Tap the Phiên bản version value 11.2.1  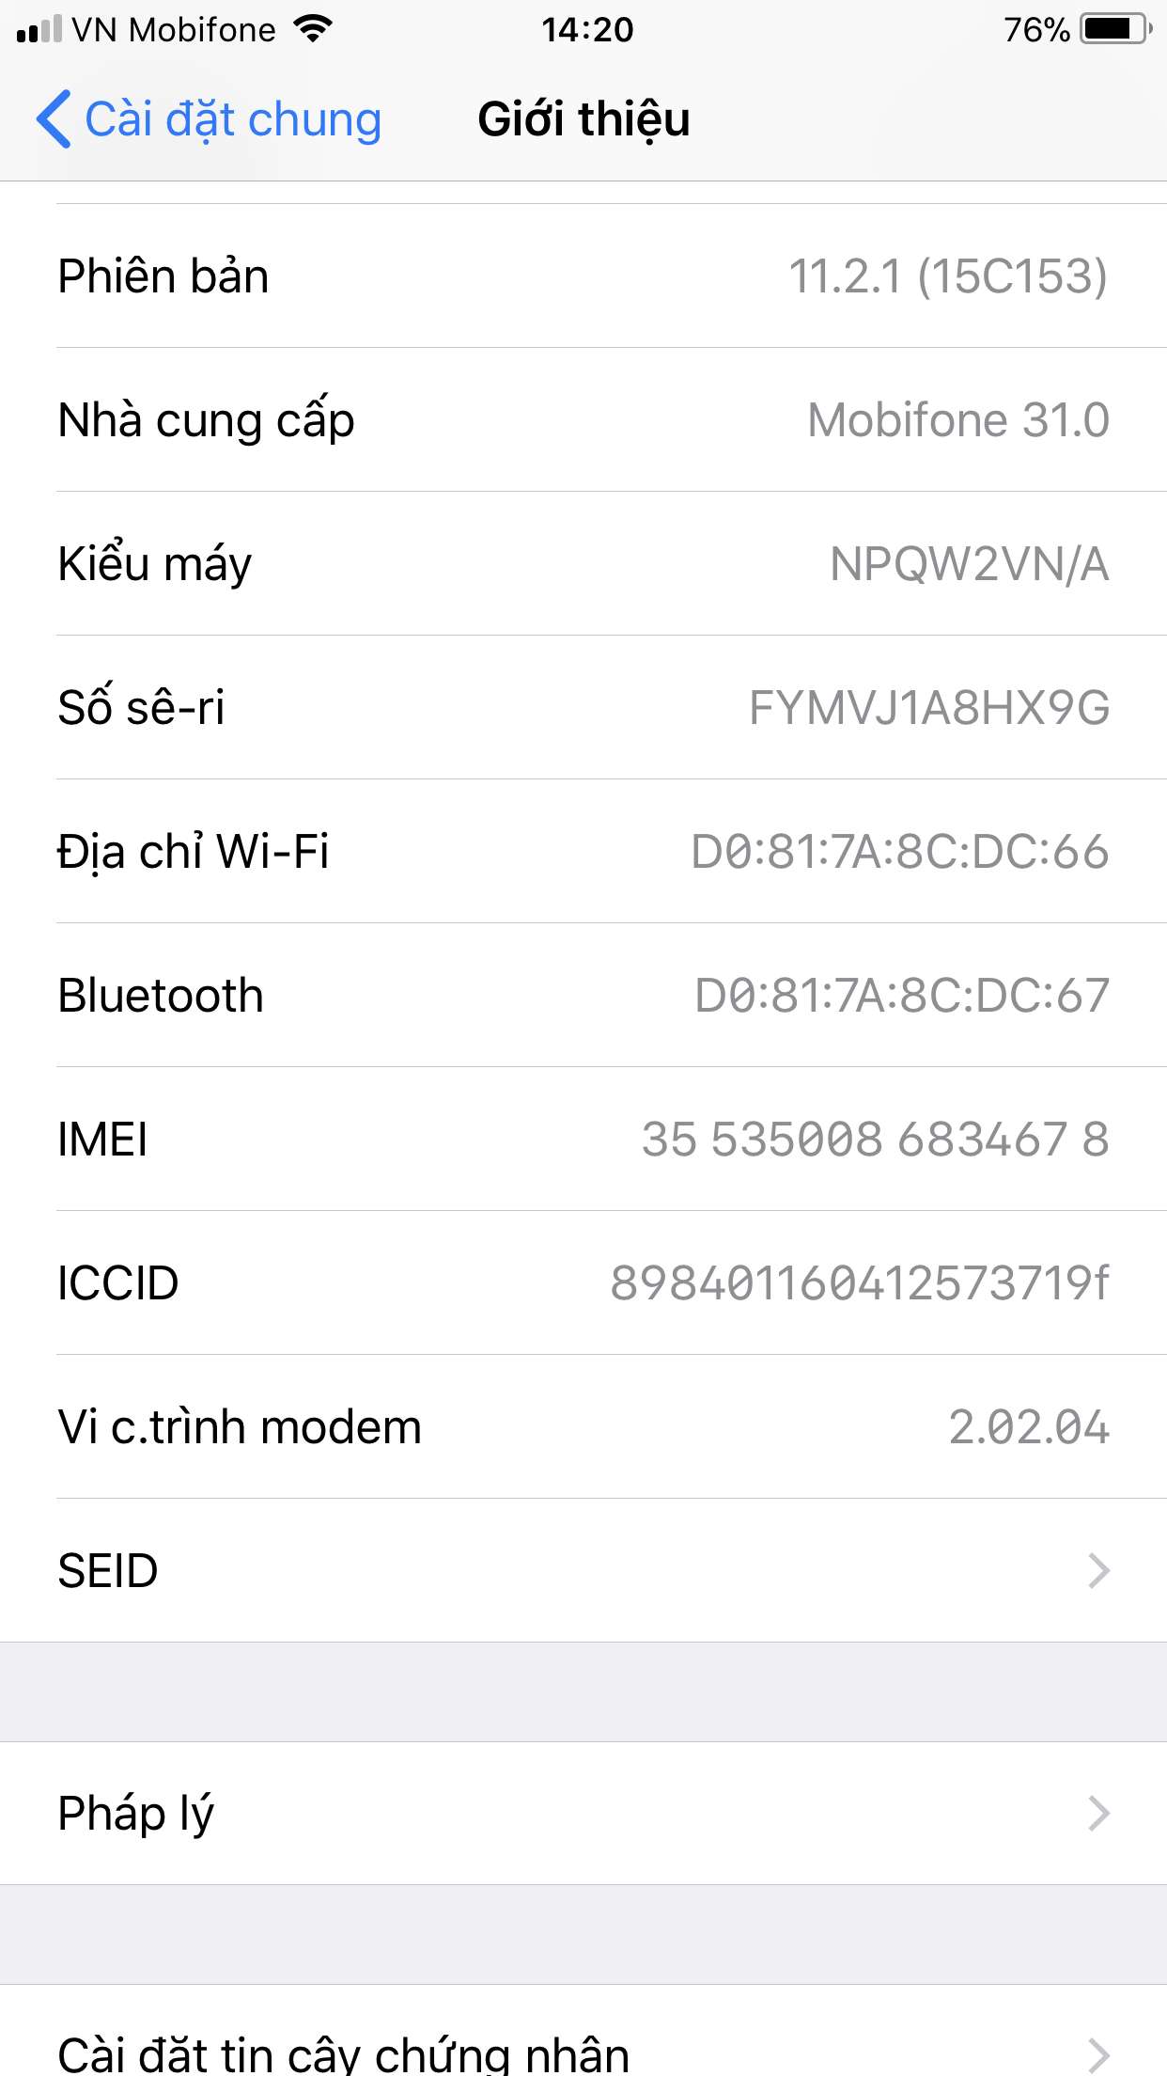947,276
